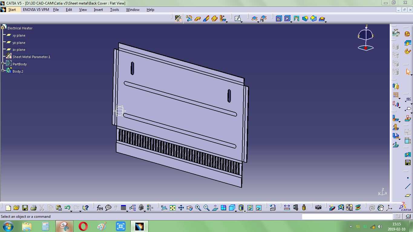Select the Wall On Edge tool
This screenshot has height=232, width=413.
(206, 18)
